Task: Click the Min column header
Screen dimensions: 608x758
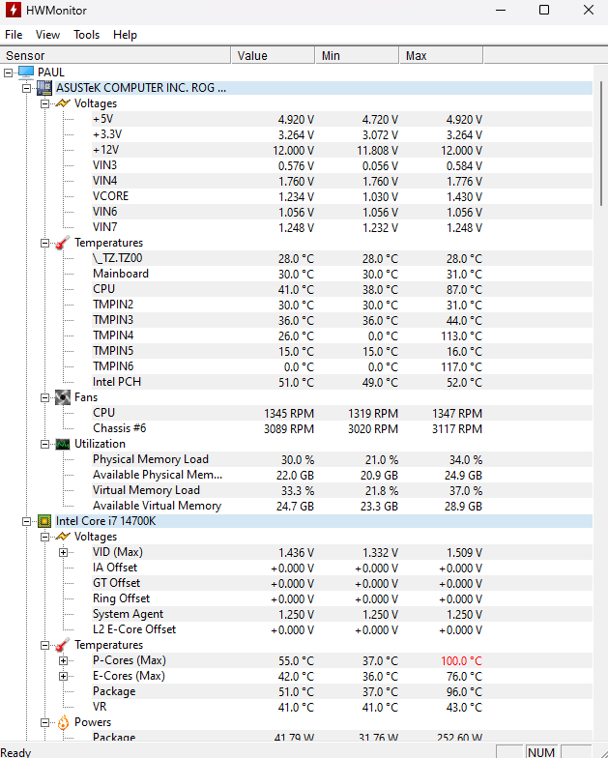Action: pos(358,56)
